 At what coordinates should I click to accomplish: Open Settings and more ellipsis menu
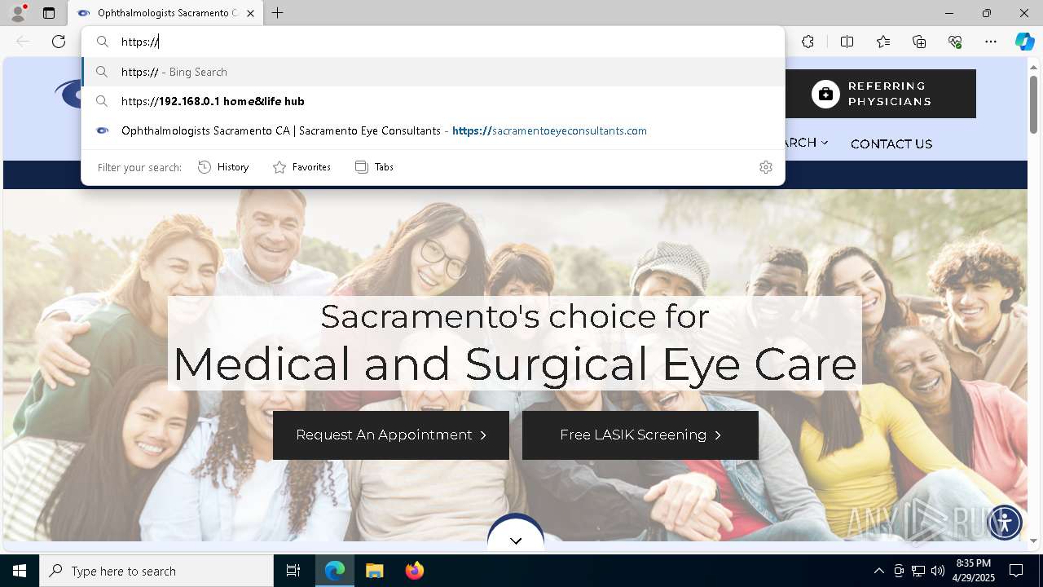coord(991,42)
